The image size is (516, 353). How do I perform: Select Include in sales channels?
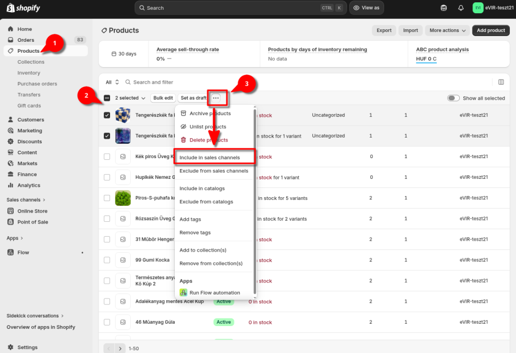click(214, 157)
